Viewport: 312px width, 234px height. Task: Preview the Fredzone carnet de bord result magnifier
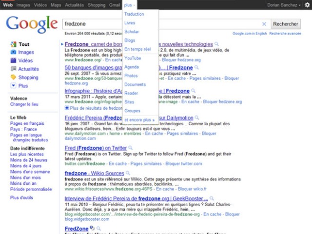216,44
